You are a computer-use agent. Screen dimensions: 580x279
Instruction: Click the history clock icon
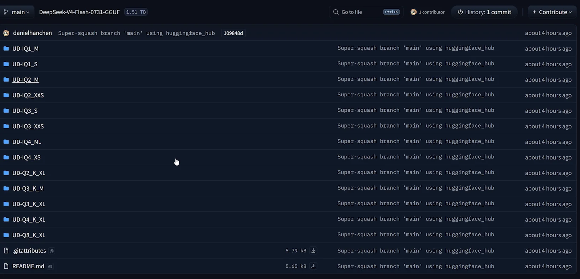click(x=460, y=12)
